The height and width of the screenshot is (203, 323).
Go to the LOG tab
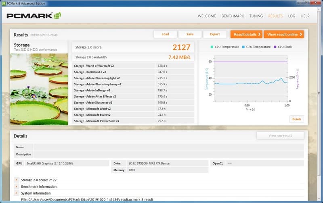pos(292,16)
